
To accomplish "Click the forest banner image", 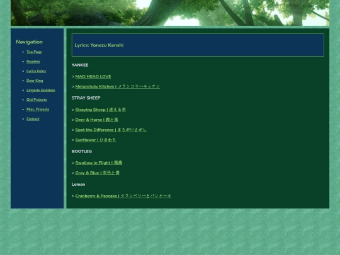I will [x=170, y=13].
